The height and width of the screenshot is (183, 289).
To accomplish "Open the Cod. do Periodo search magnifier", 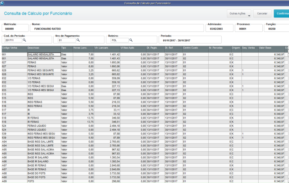I will (24, 40).
